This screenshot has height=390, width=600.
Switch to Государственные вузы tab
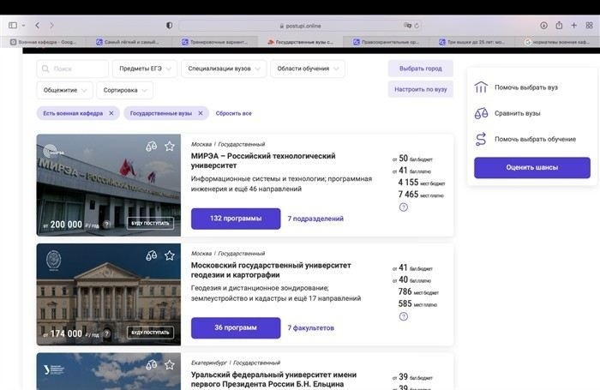coord(300,42)
